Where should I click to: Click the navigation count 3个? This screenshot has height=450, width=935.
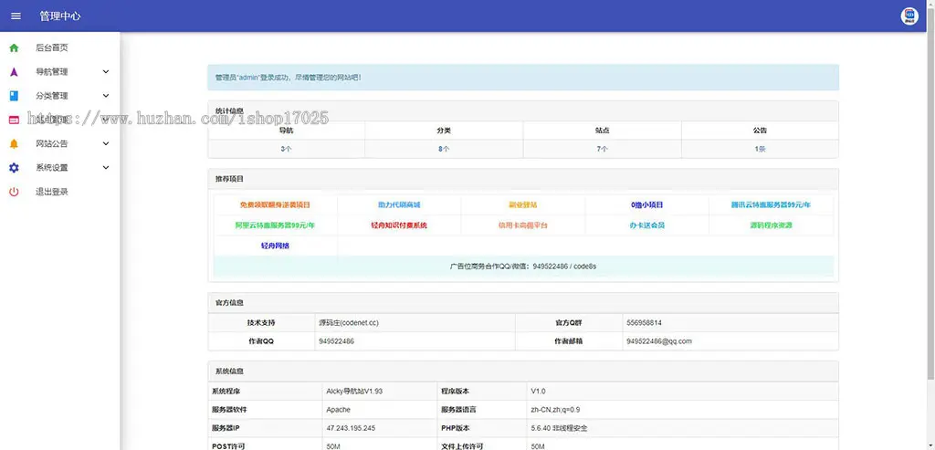click(x=286, y=149)
